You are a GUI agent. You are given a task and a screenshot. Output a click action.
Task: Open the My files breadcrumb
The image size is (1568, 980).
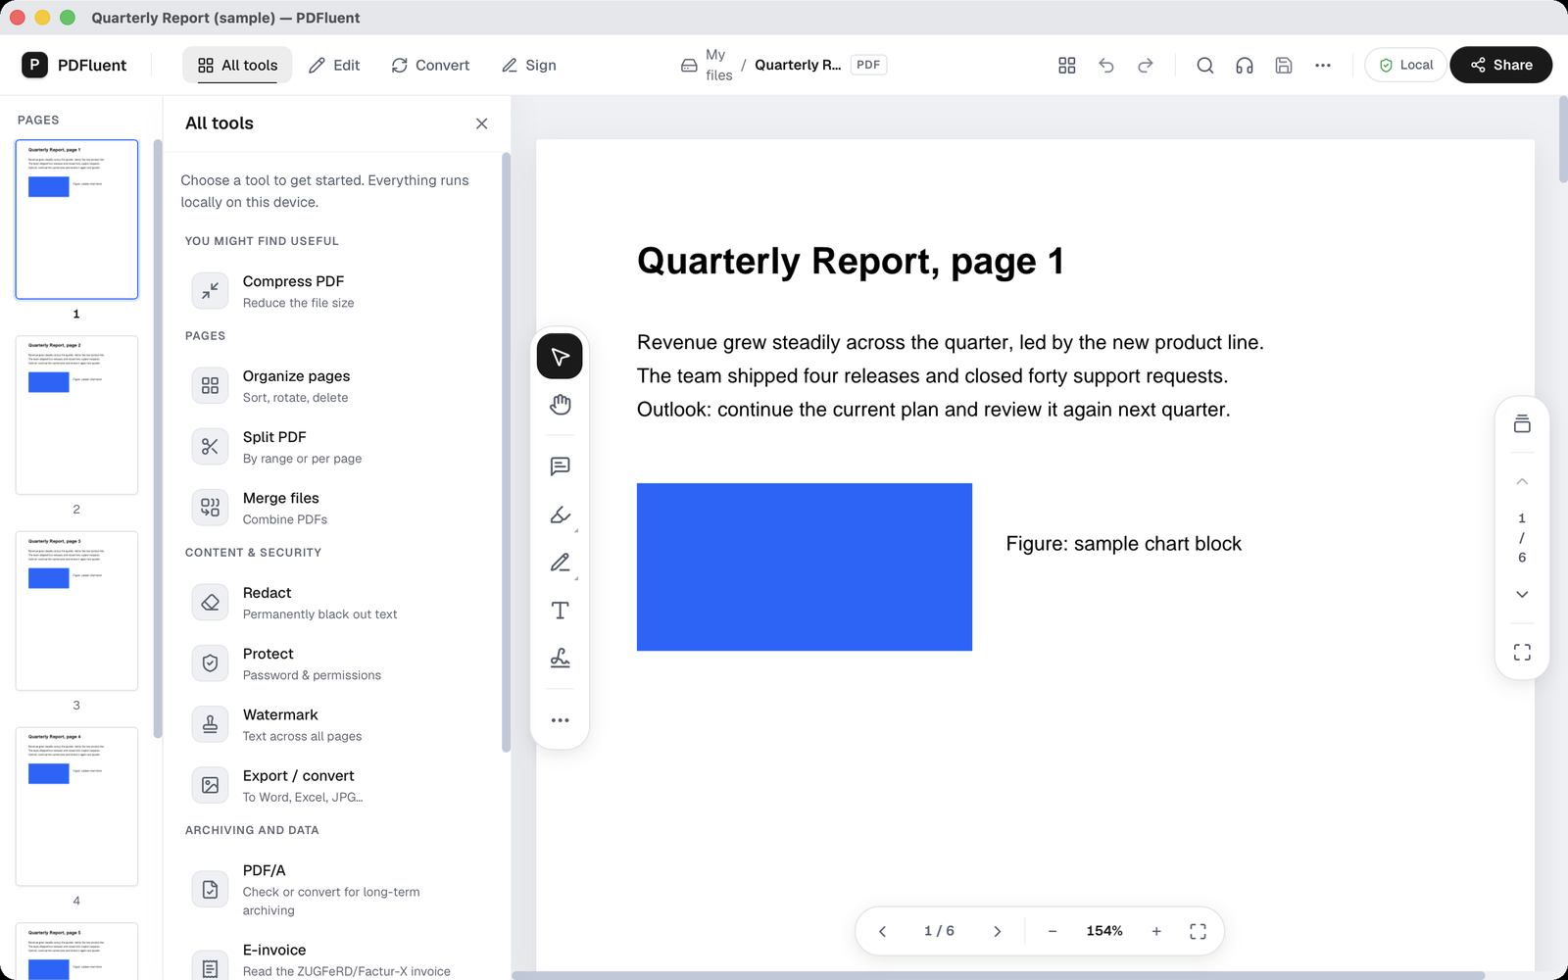718,65
